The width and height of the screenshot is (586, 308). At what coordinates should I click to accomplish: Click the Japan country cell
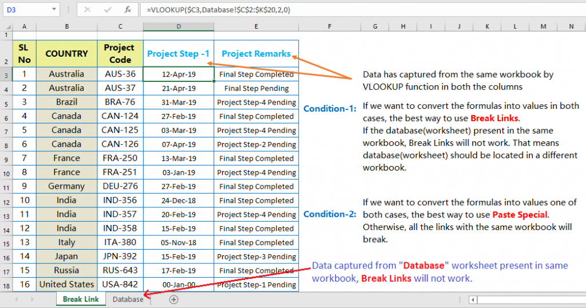[67, 256]
